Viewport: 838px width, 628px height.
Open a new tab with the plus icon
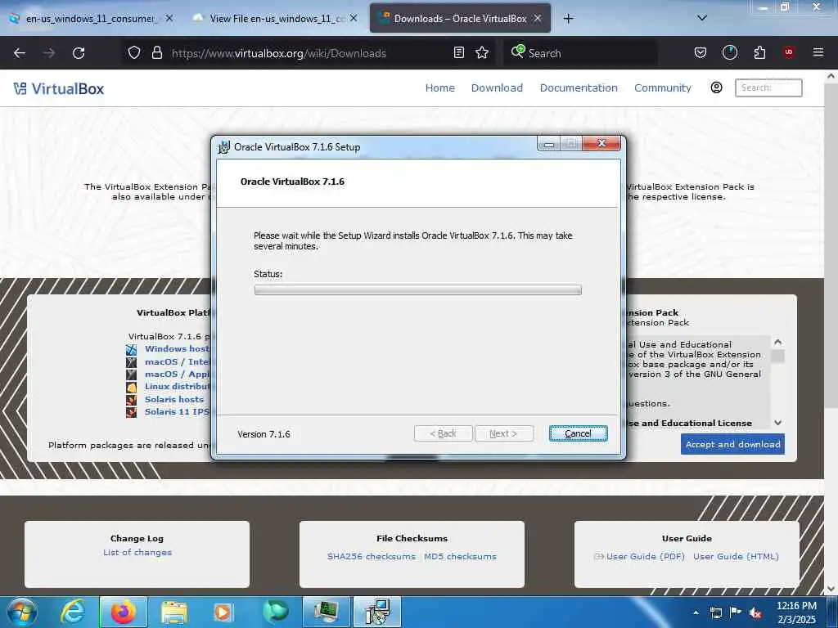(x=568, y=19)
